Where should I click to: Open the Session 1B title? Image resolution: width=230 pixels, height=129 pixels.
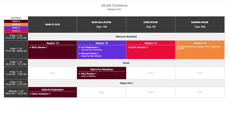(x=102, y=43)
